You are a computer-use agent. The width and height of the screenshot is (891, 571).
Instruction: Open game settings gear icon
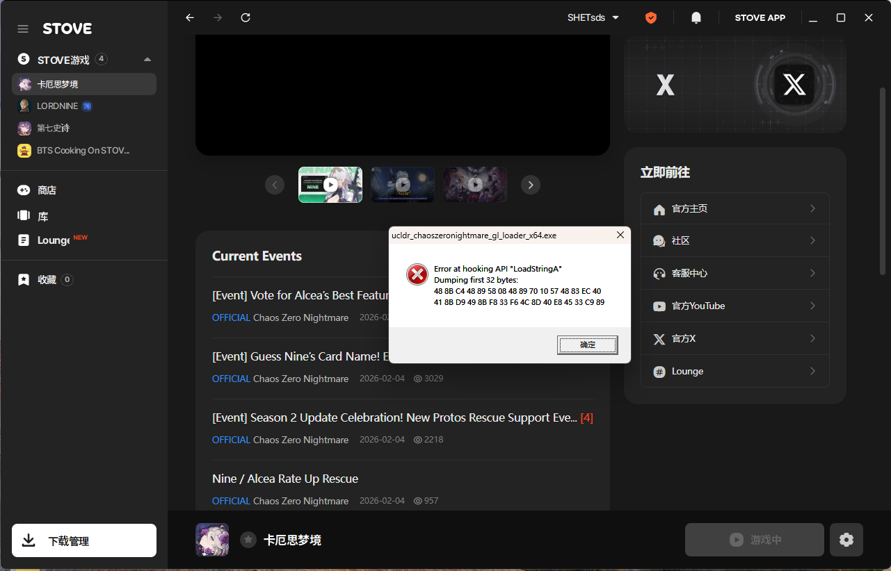(x=846, y=540)
